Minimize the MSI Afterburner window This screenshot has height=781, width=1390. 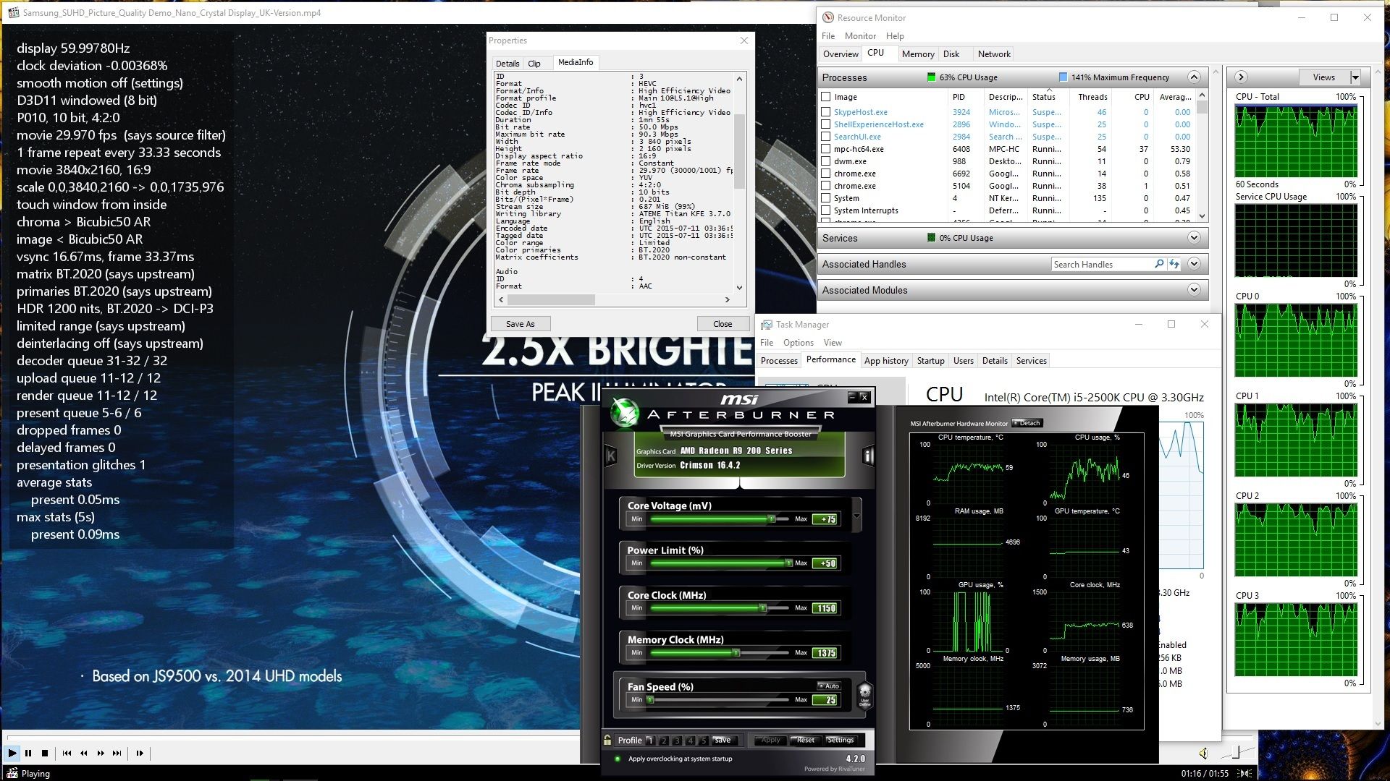tap(852, 396)
